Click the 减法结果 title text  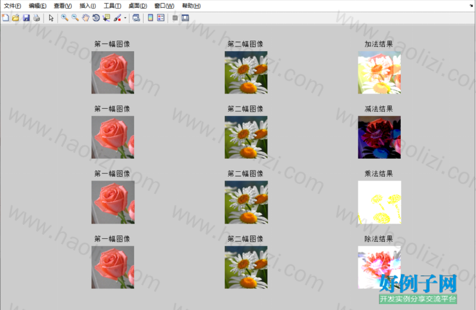point(378,109)
